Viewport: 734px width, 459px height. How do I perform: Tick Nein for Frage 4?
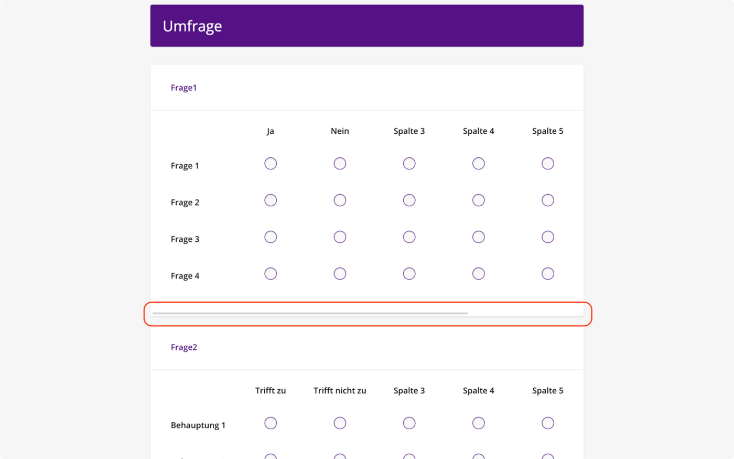point(340,274)
